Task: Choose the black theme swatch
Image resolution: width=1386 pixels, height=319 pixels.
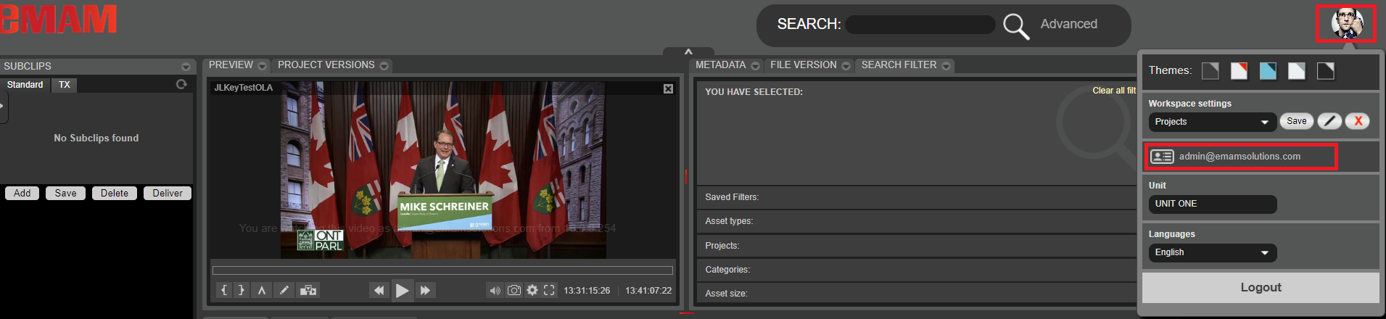Action: pyautogui.click(x=1326, y=71)
